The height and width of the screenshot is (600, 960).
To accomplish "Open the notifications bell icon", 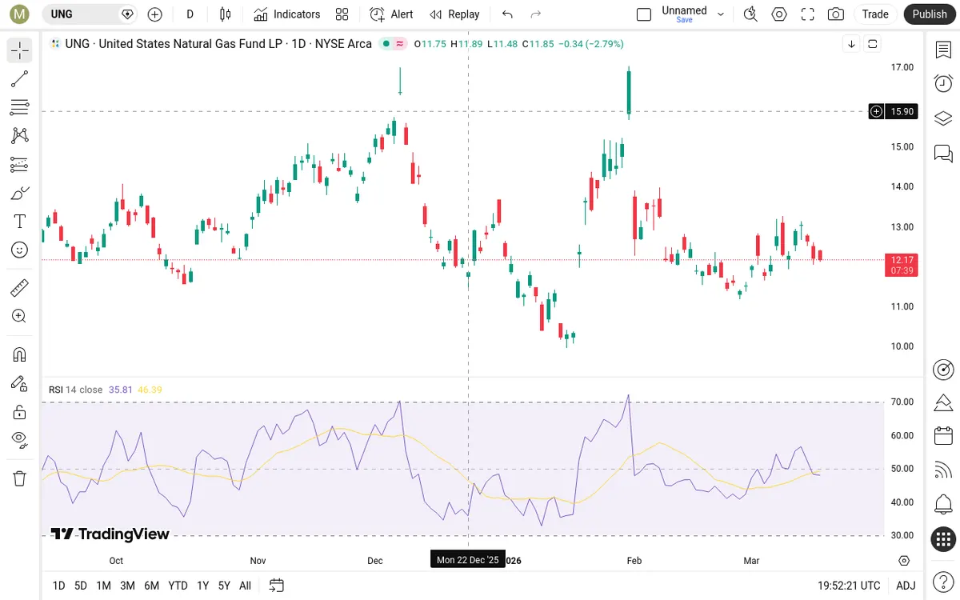I will coord(943,505).
